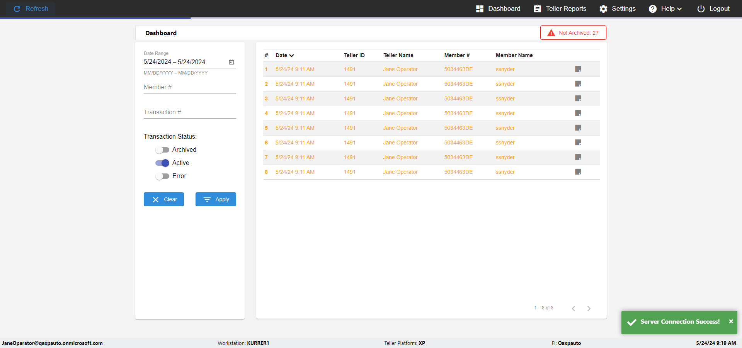Click the 5/24/24 9:19 AM clock text
The width and height of the screenshot is (742, 348).
point(716,343)
